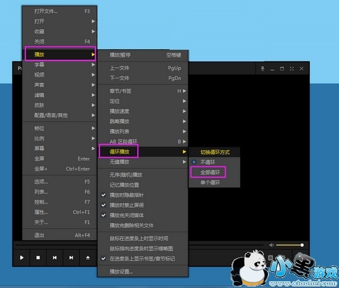Mute audio using the speaker icon
Screen dimensions: 339x288
[x=272, y=245]
